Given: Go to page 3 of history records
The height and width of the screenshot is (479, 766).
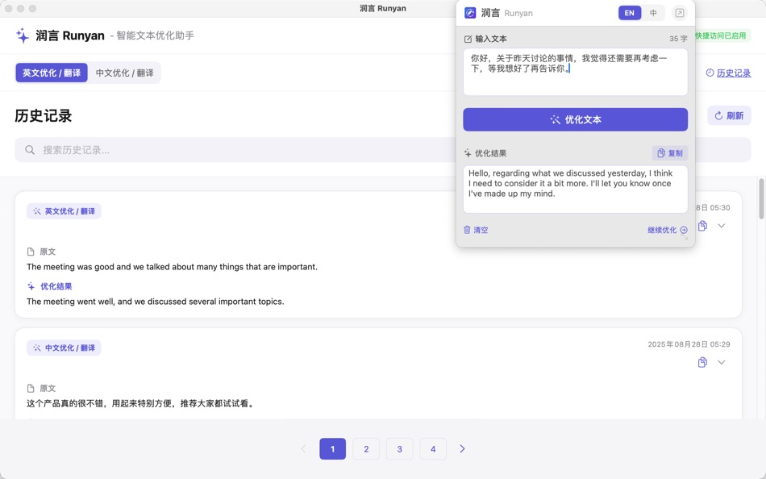Looking at the screenshot, I should point(399,448).
